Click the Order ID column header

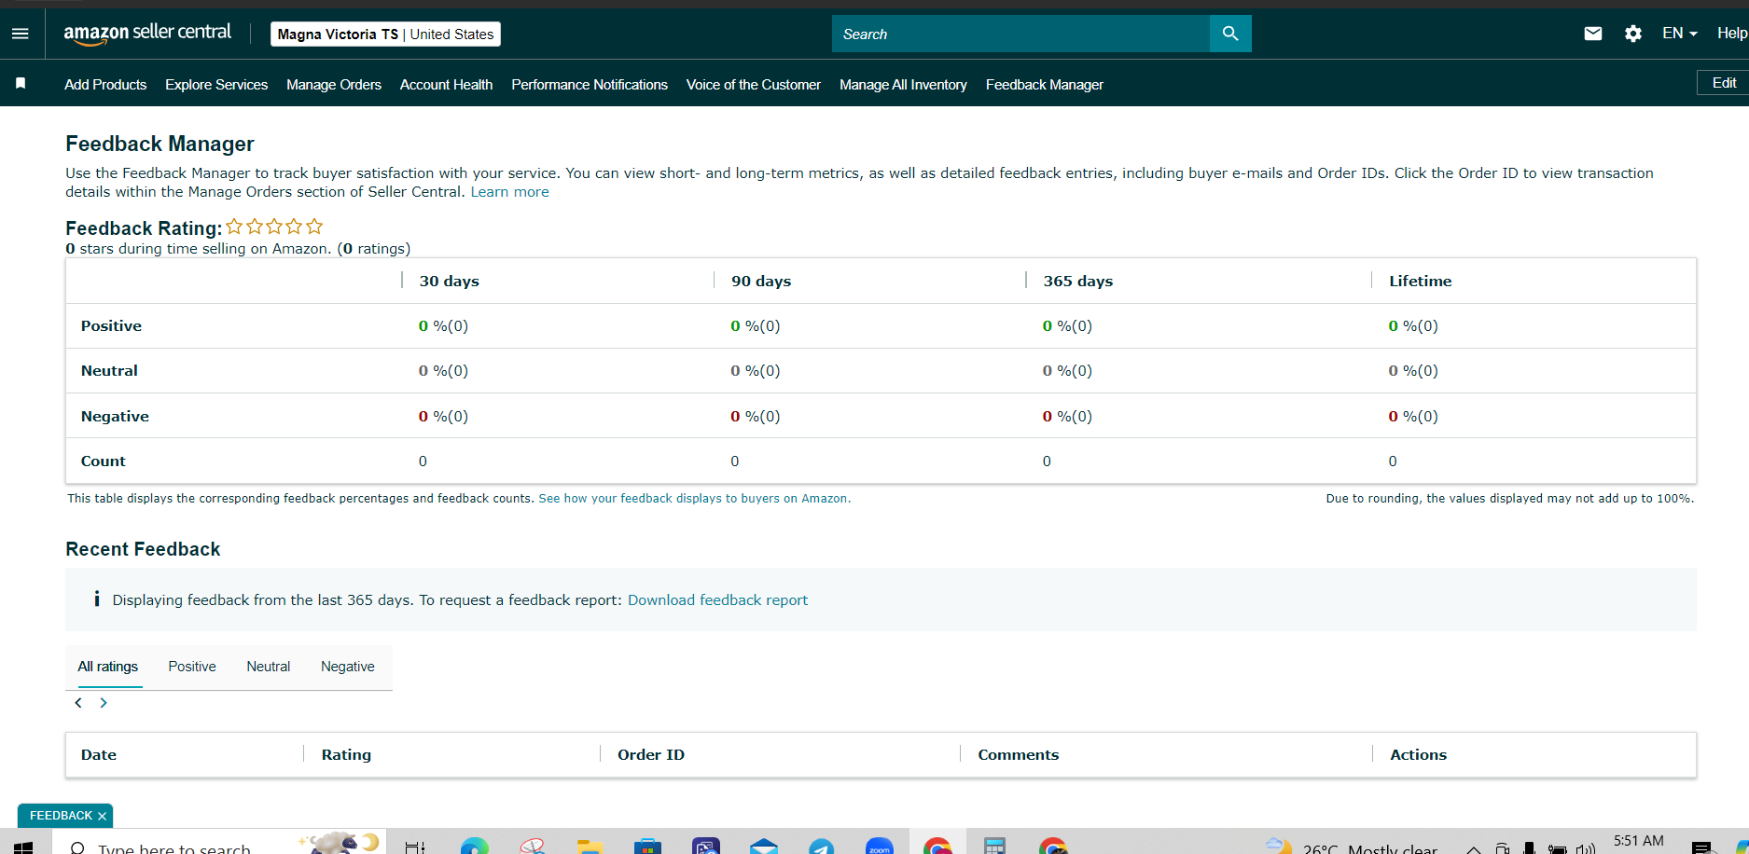pyautogui.click(x=651, y=755)
